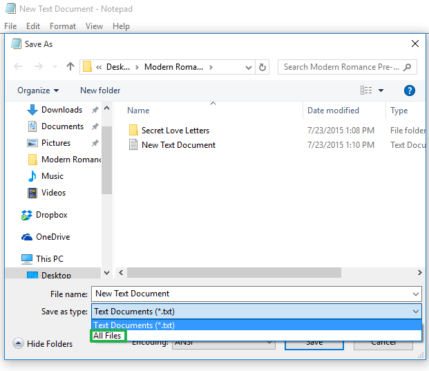Select New Text Document file in list
Image resolution: width=429 pixels, height=371 pixels.
pyautogui.click(x=178, y=145)
